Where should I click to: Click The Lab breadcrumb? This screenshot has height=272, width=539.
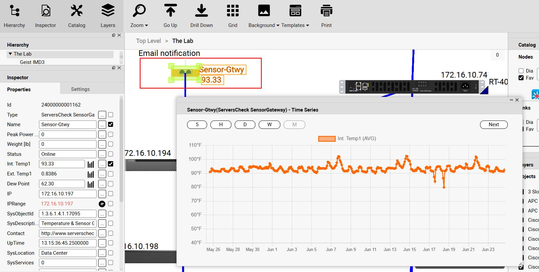pyautogui.click(x=182, y=41)
